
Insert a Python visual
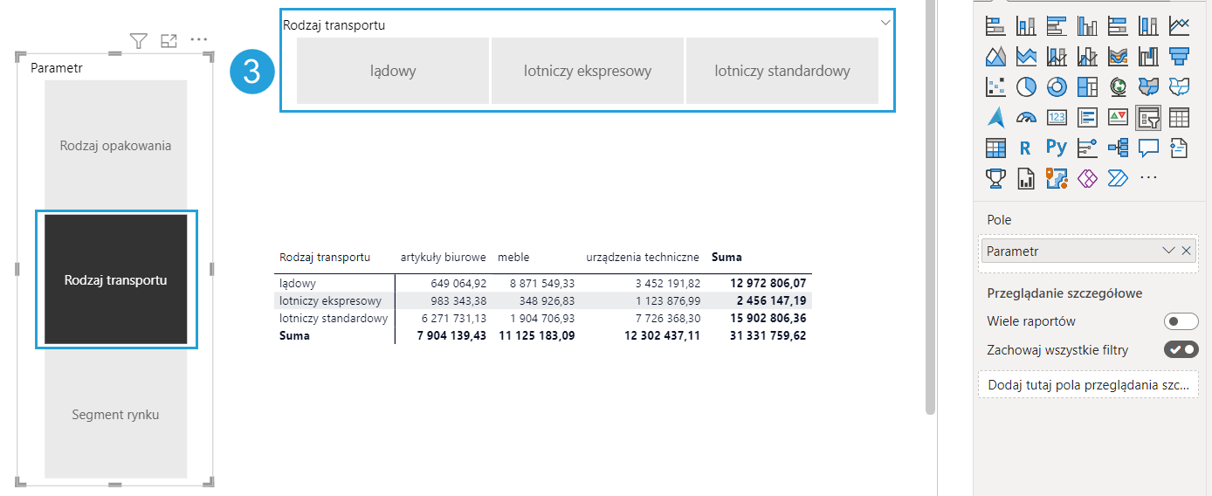[1057, 148]
